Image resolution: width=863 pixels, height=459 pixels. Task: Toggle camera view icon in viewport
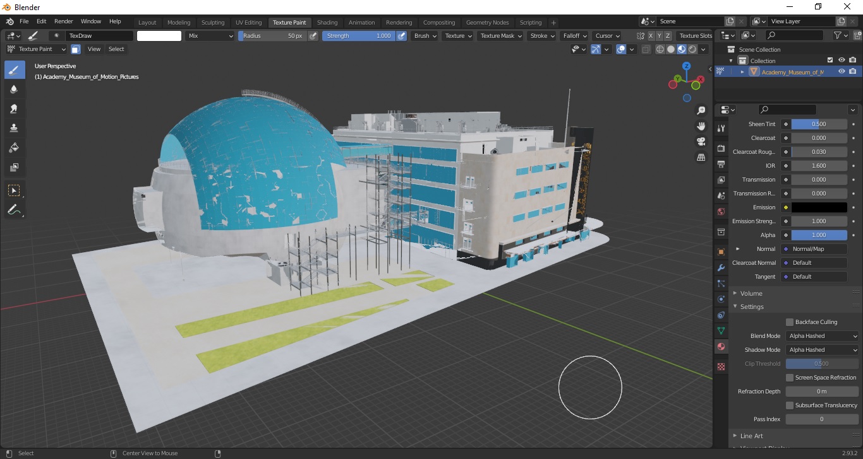tap(701, 141)
